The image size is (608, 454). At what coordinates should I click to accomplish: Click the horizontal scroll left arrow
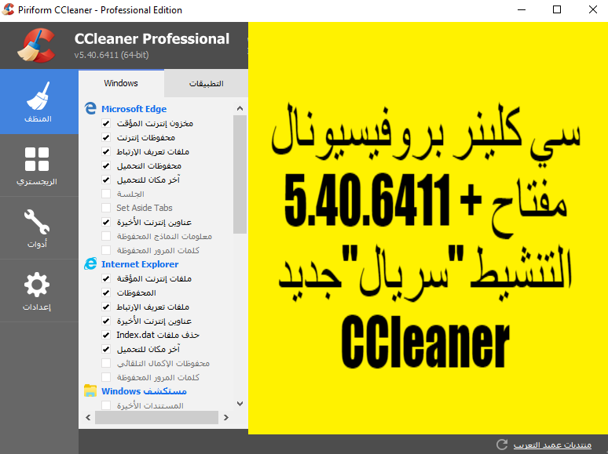88,418
